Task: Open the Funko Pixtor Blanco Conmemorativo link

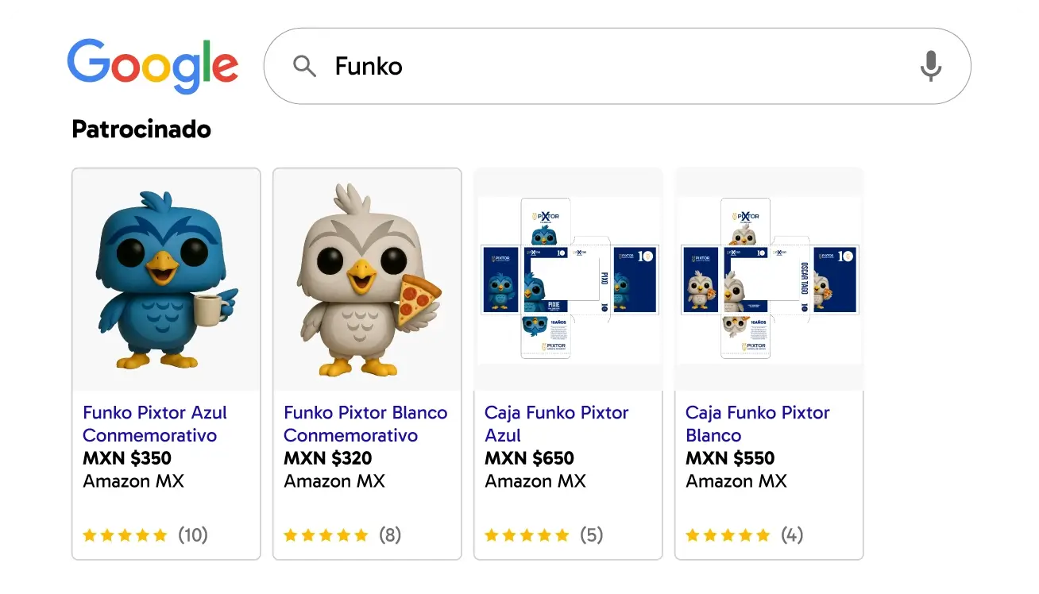Action: point(365,424)
